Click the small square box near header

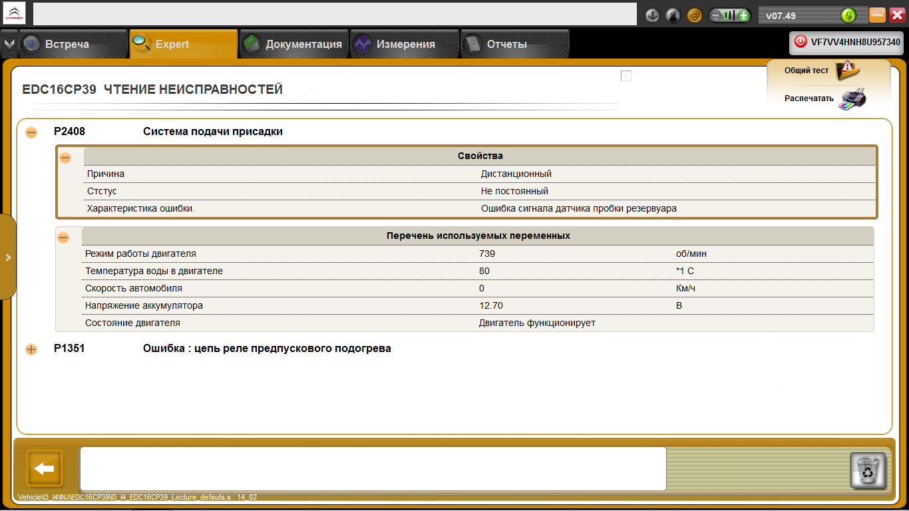[626, 76]
